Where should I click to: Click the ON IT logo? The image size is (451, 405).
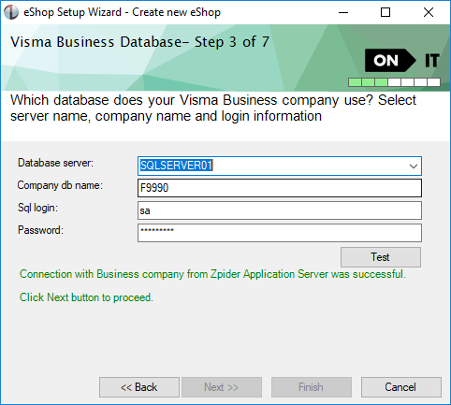402,61
